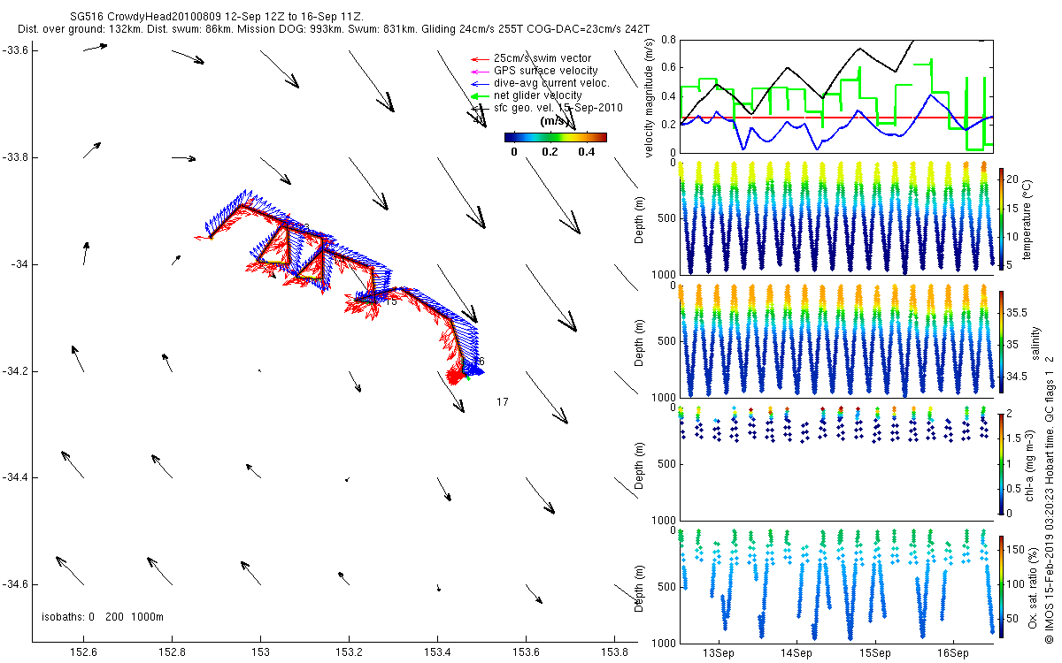Select the 'net glider velocity' legend label
The width and height of the screenshot is (1062, 663).
[538, 95]
